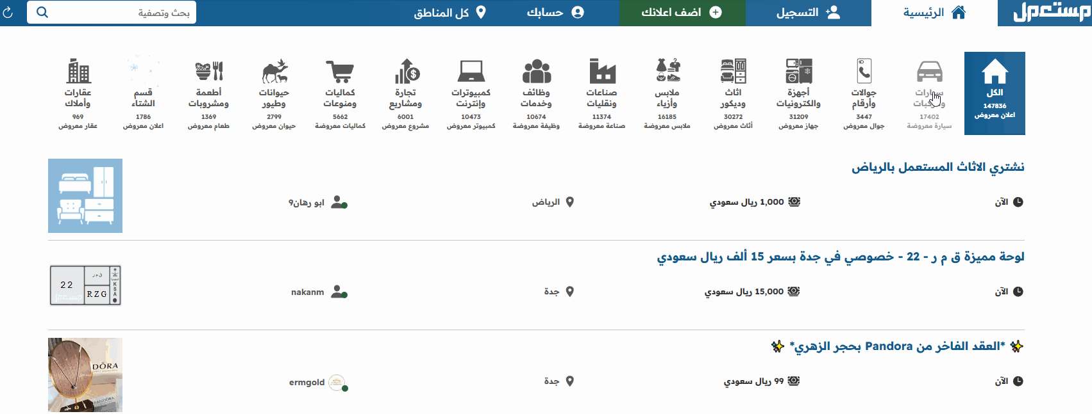Open the account menu in navbar
The width and height of the screenshot is (1092, 414).
pos(555,13)
